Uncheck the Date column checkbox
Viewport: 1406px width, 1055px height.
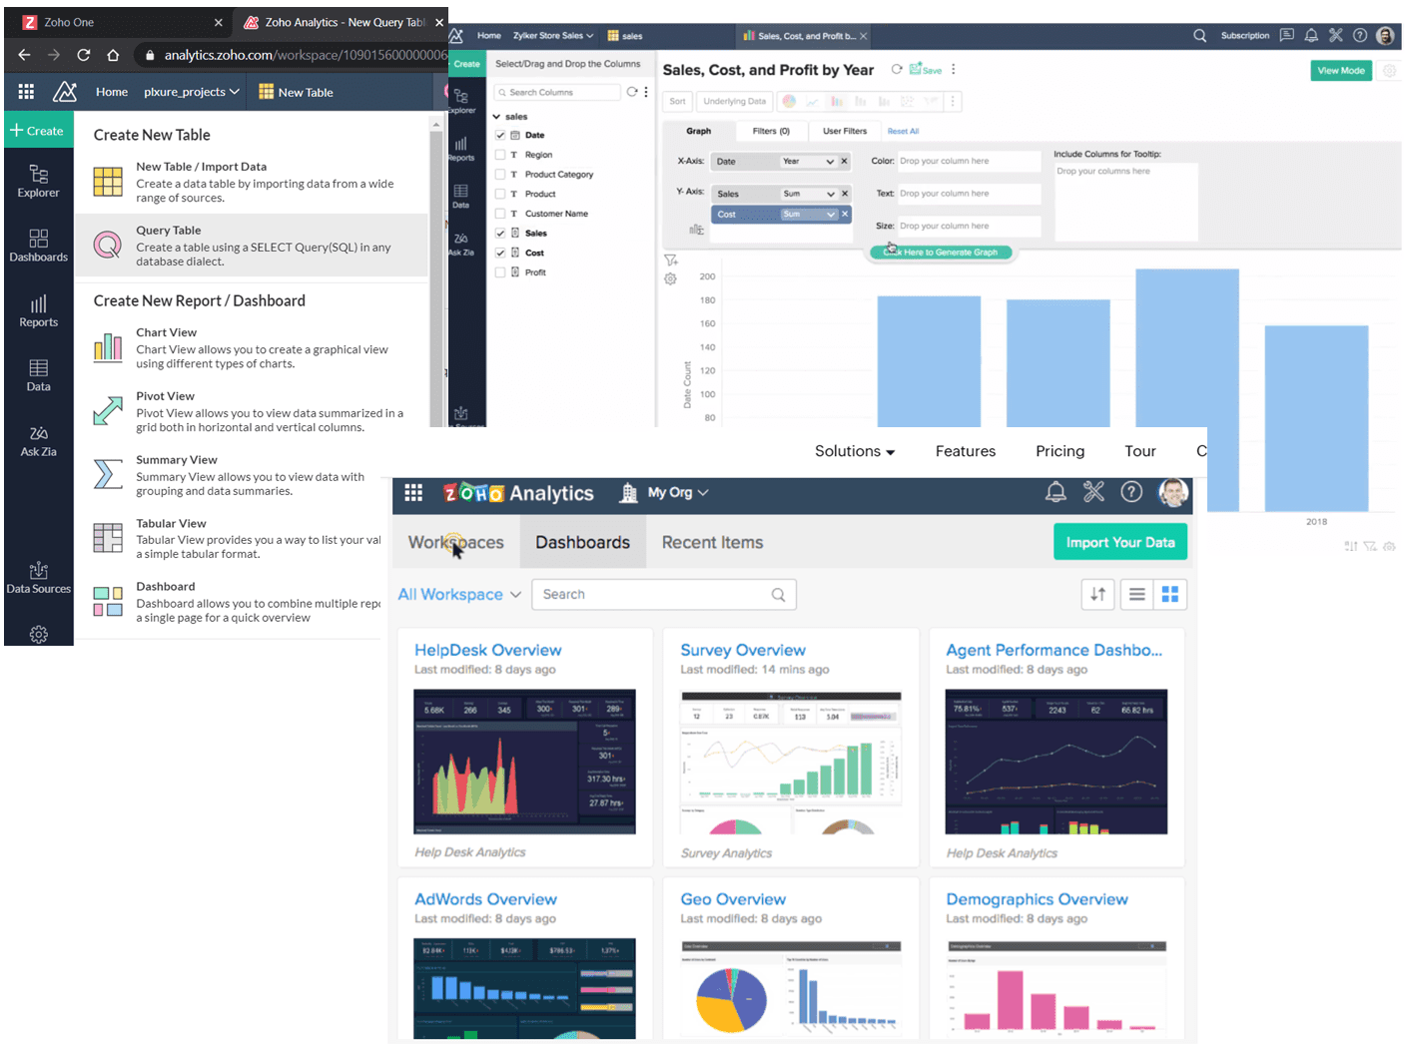500,135
